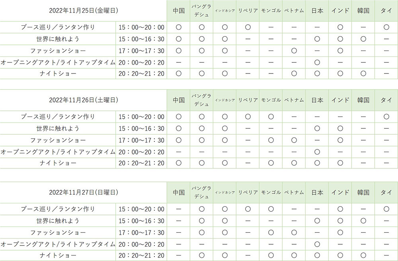Select the 中国 column header in the Friday table
Image resolution: width=398 pixels, height=261 pixels.
(179, 11)
